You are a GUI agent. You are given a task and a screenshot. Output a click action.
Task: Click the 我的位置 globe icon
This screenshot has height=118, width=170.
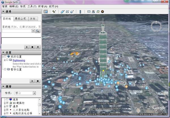click(8, 56)
